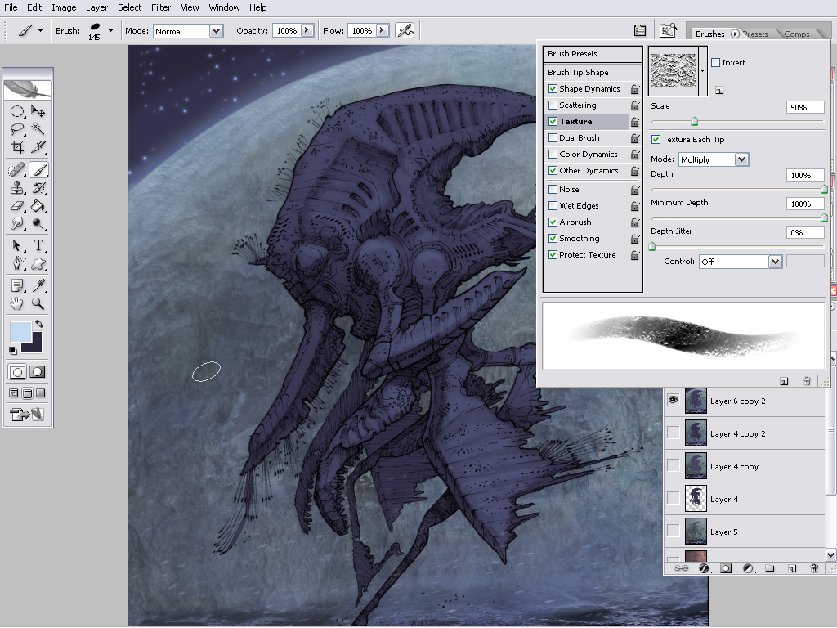Open Brush Tip Shape settings

pyautogui.click(x=593, y=73)
